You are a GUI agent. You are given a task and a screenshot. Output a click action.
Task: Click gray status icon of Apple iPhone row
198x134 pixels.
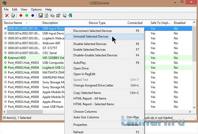[5, 102]
